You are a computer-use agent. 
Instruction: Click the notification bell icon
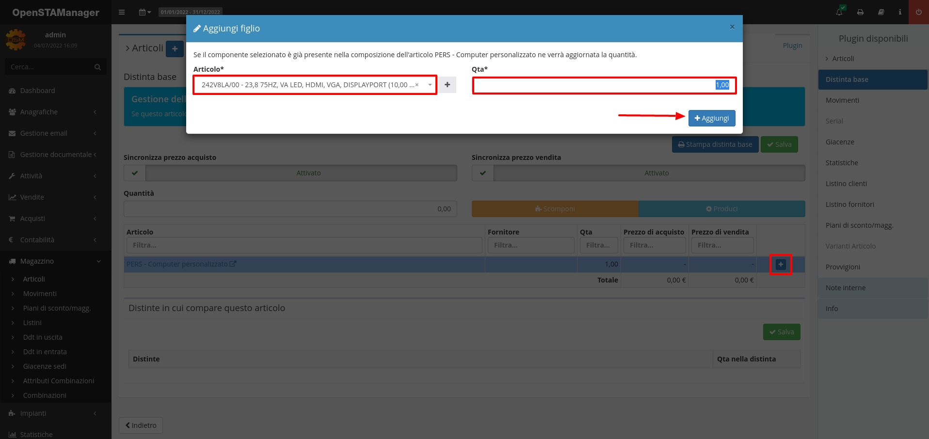839,12
